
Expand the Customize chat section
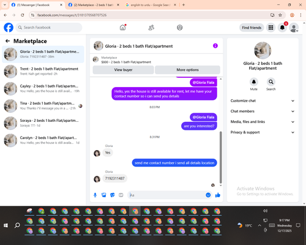tap(263, 100)
